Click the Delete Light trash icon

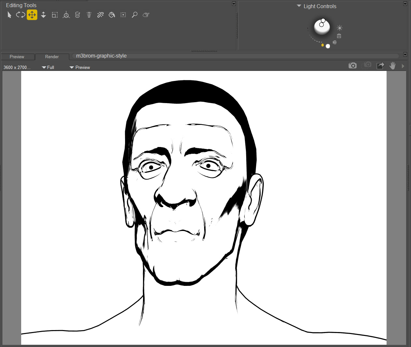(339, 36)
